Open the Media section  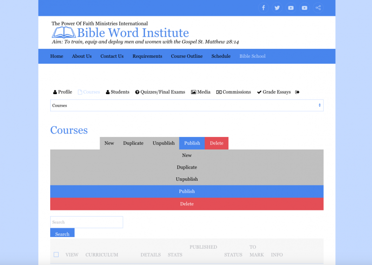click(201, 92)
